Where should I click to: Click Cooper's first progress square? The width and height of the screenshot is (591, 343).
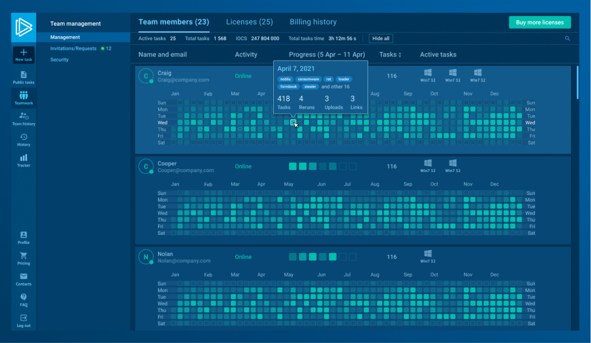coord(292,167)
